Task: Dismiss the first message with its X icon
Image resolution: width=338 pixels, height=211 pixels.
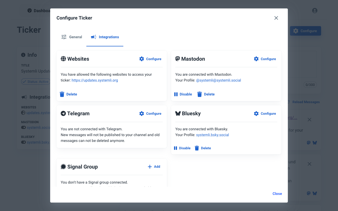Action: (309, 119)
